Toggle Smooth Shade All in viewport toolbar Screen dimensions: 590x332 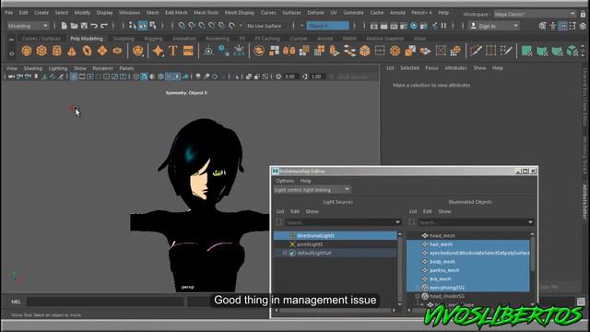click(144, 77)
